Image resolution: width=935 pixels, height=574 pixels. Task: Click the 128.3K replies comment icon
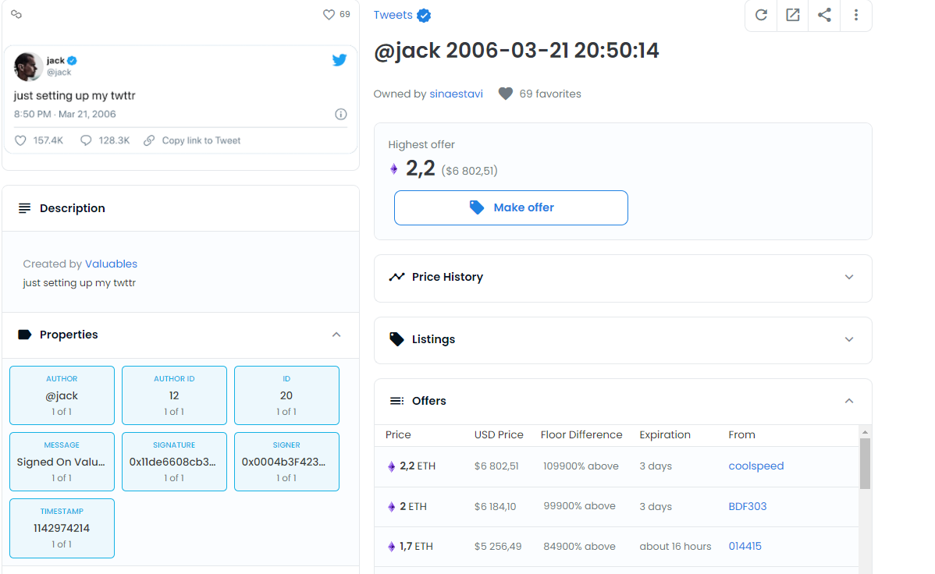click(x=86, y=140)
